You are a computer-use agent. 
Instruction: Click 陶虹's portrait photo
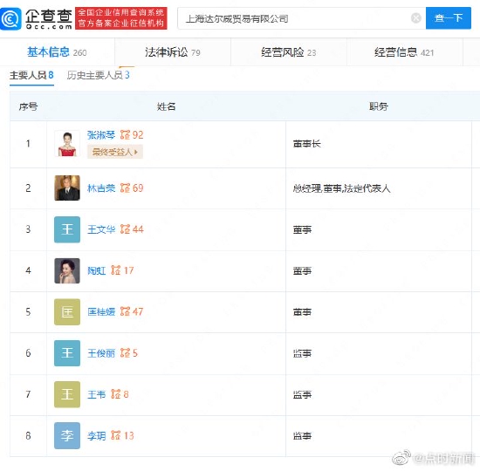67,270
